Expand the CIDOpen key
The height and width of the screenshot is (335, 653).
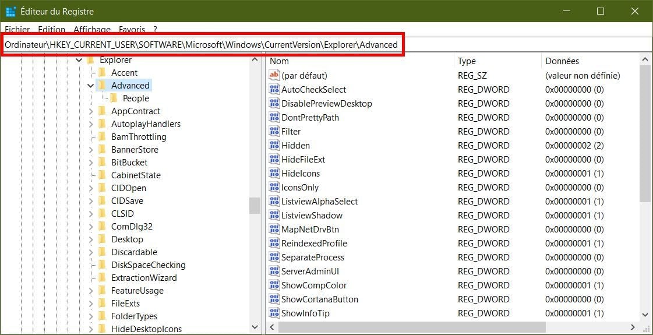tap(91, 188)
